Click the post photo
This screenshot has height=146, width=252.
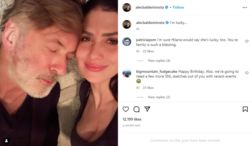pos(59,73)
